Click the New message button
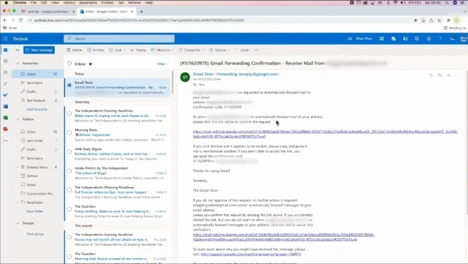468x264 pixels. coord(39,50)
